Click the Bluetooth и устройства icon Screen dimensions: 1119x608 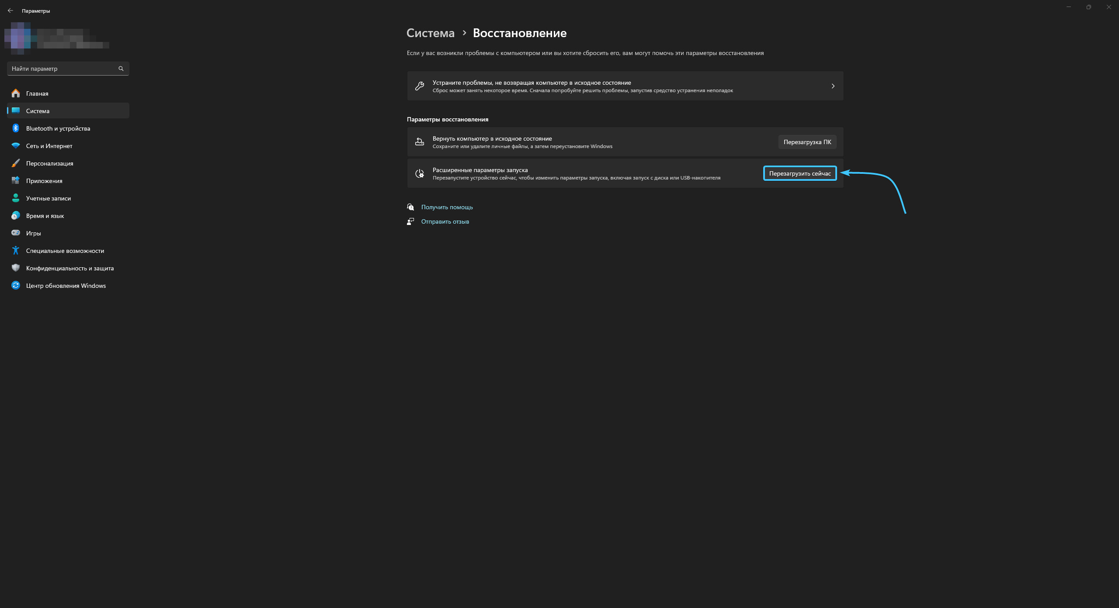point(16,128)
